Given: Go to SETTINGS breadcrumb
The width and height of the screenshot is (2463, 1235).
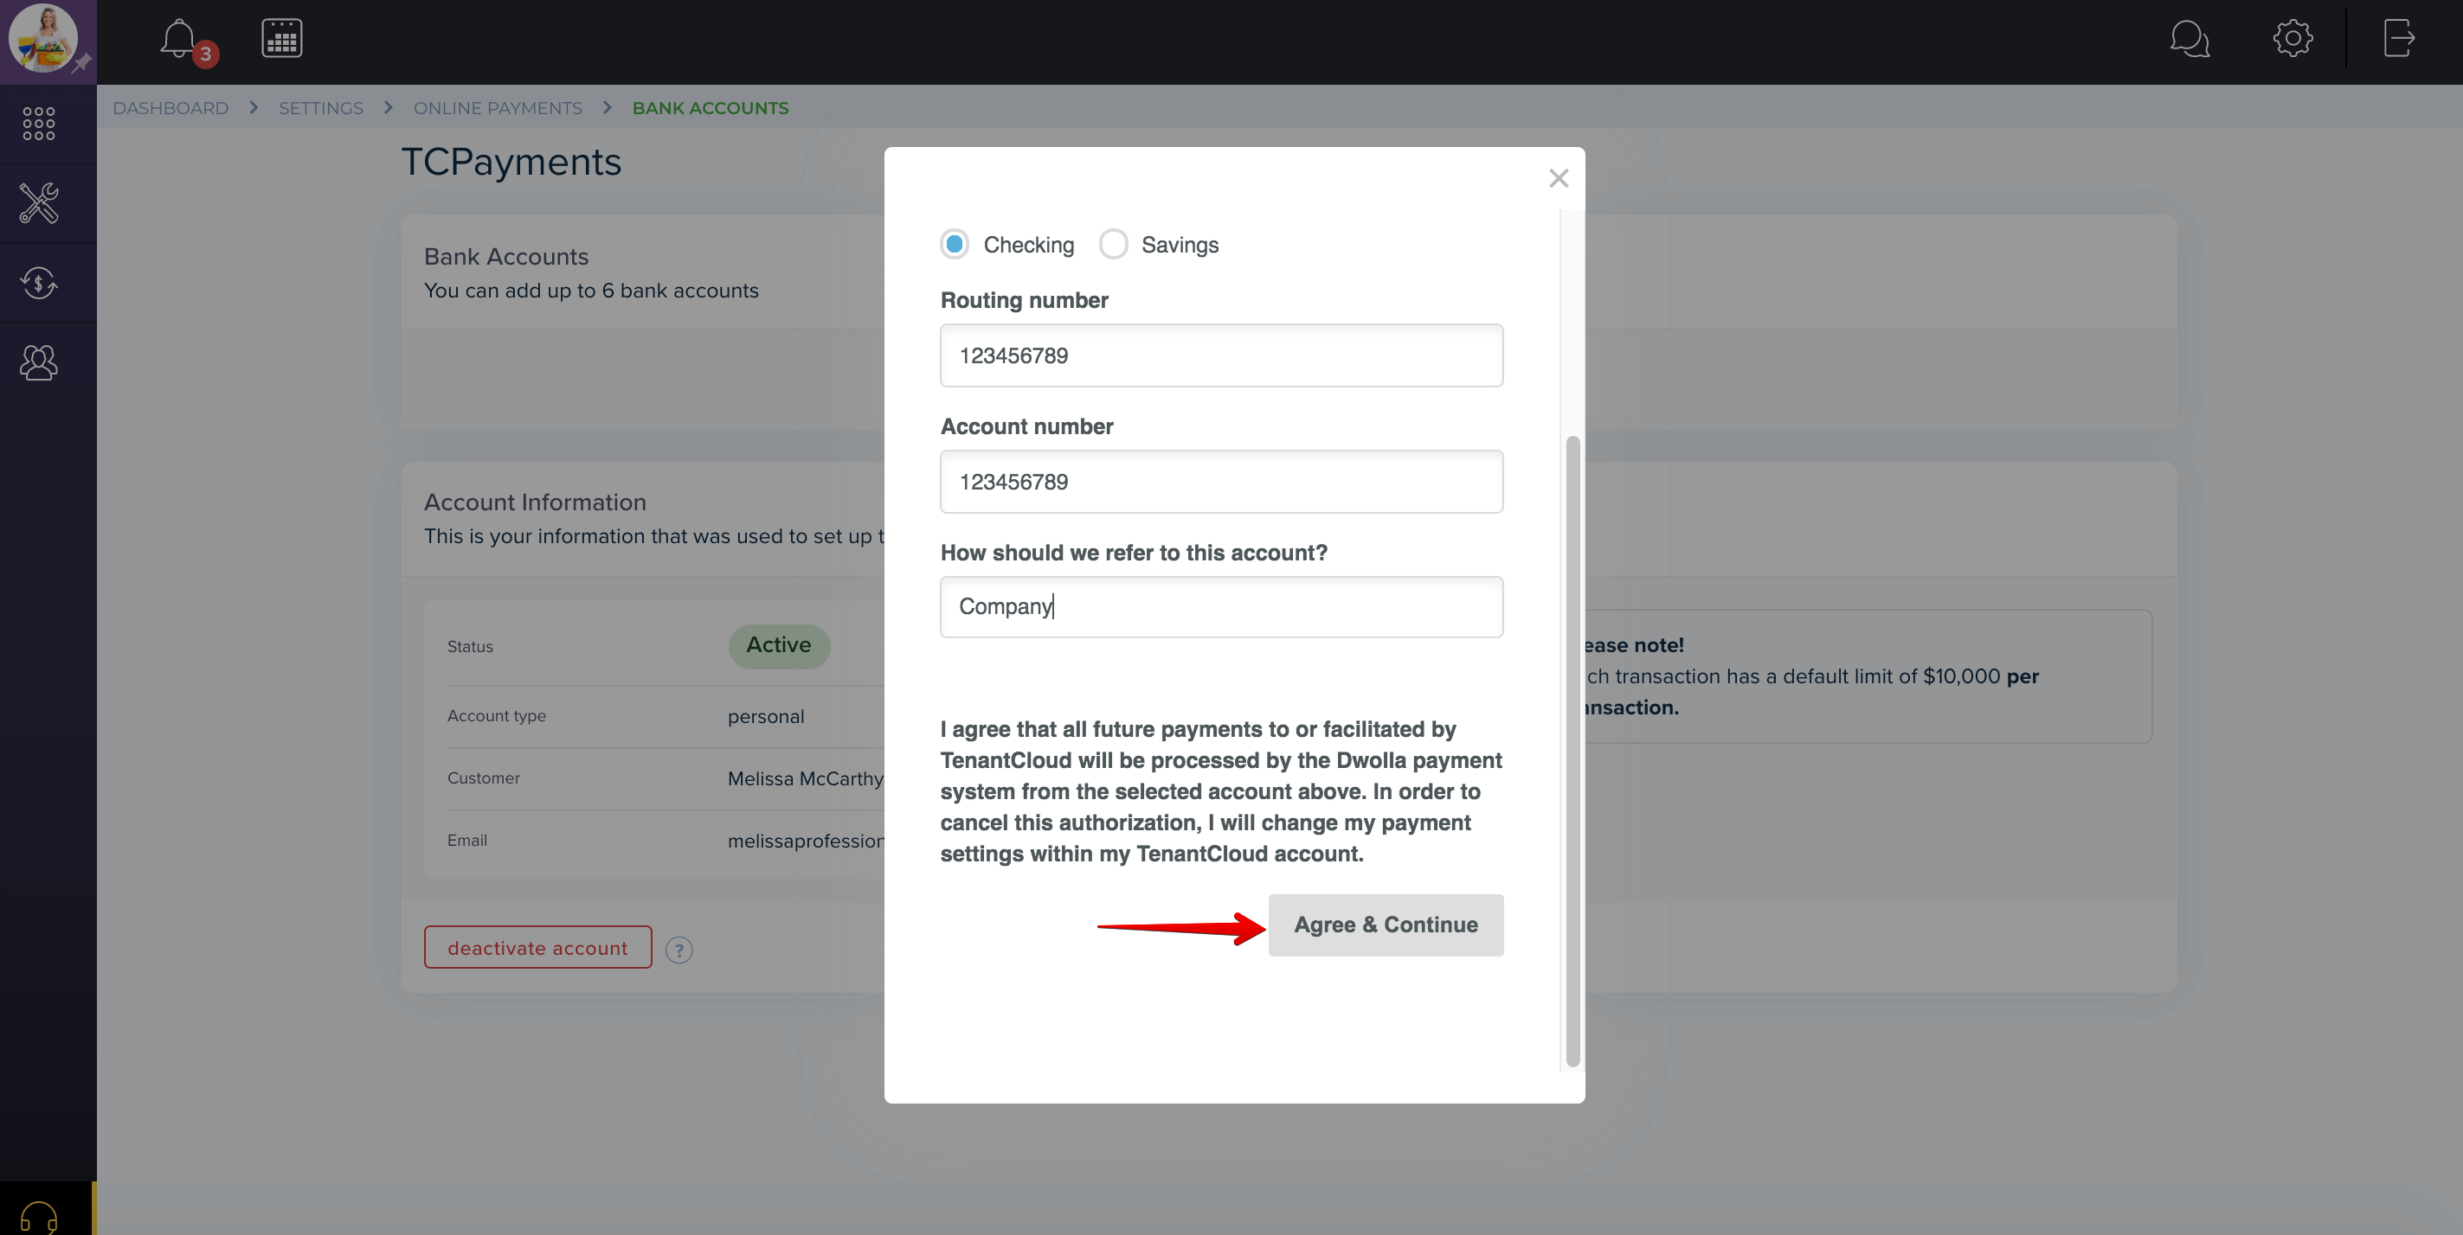Looking at the screenshot, I should [x=320, y=108].
